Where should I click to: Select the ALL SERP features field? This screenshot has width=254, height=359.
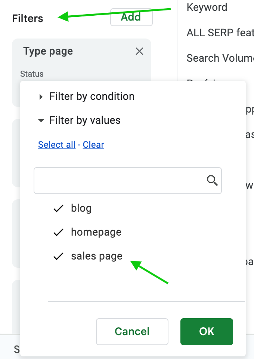point(220,33)
